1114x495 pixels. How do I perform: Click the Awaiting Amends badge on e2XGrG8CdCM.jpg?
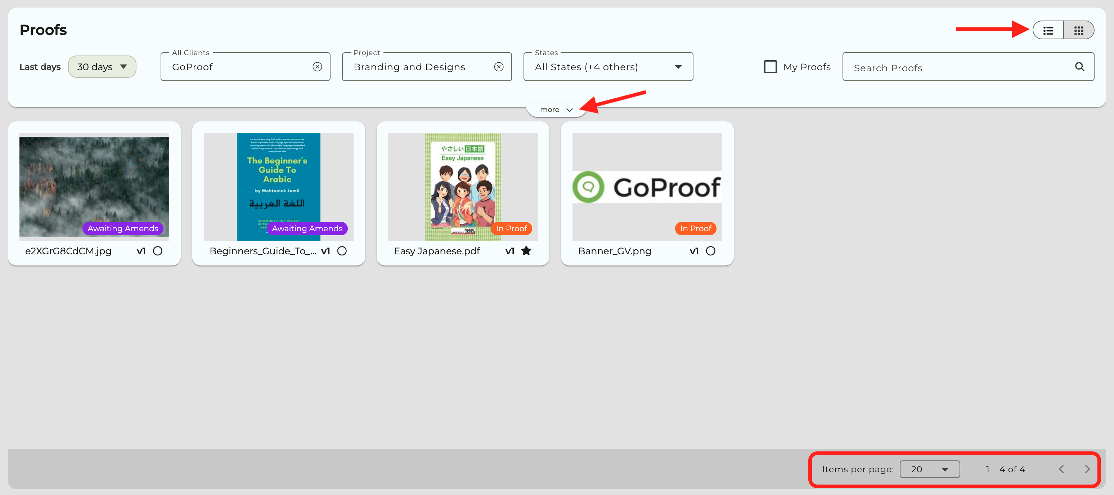pos(123,228)
